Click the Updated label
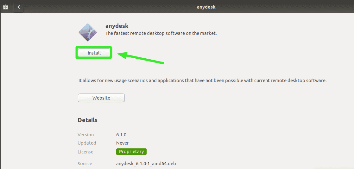 [x=87, y=143]
